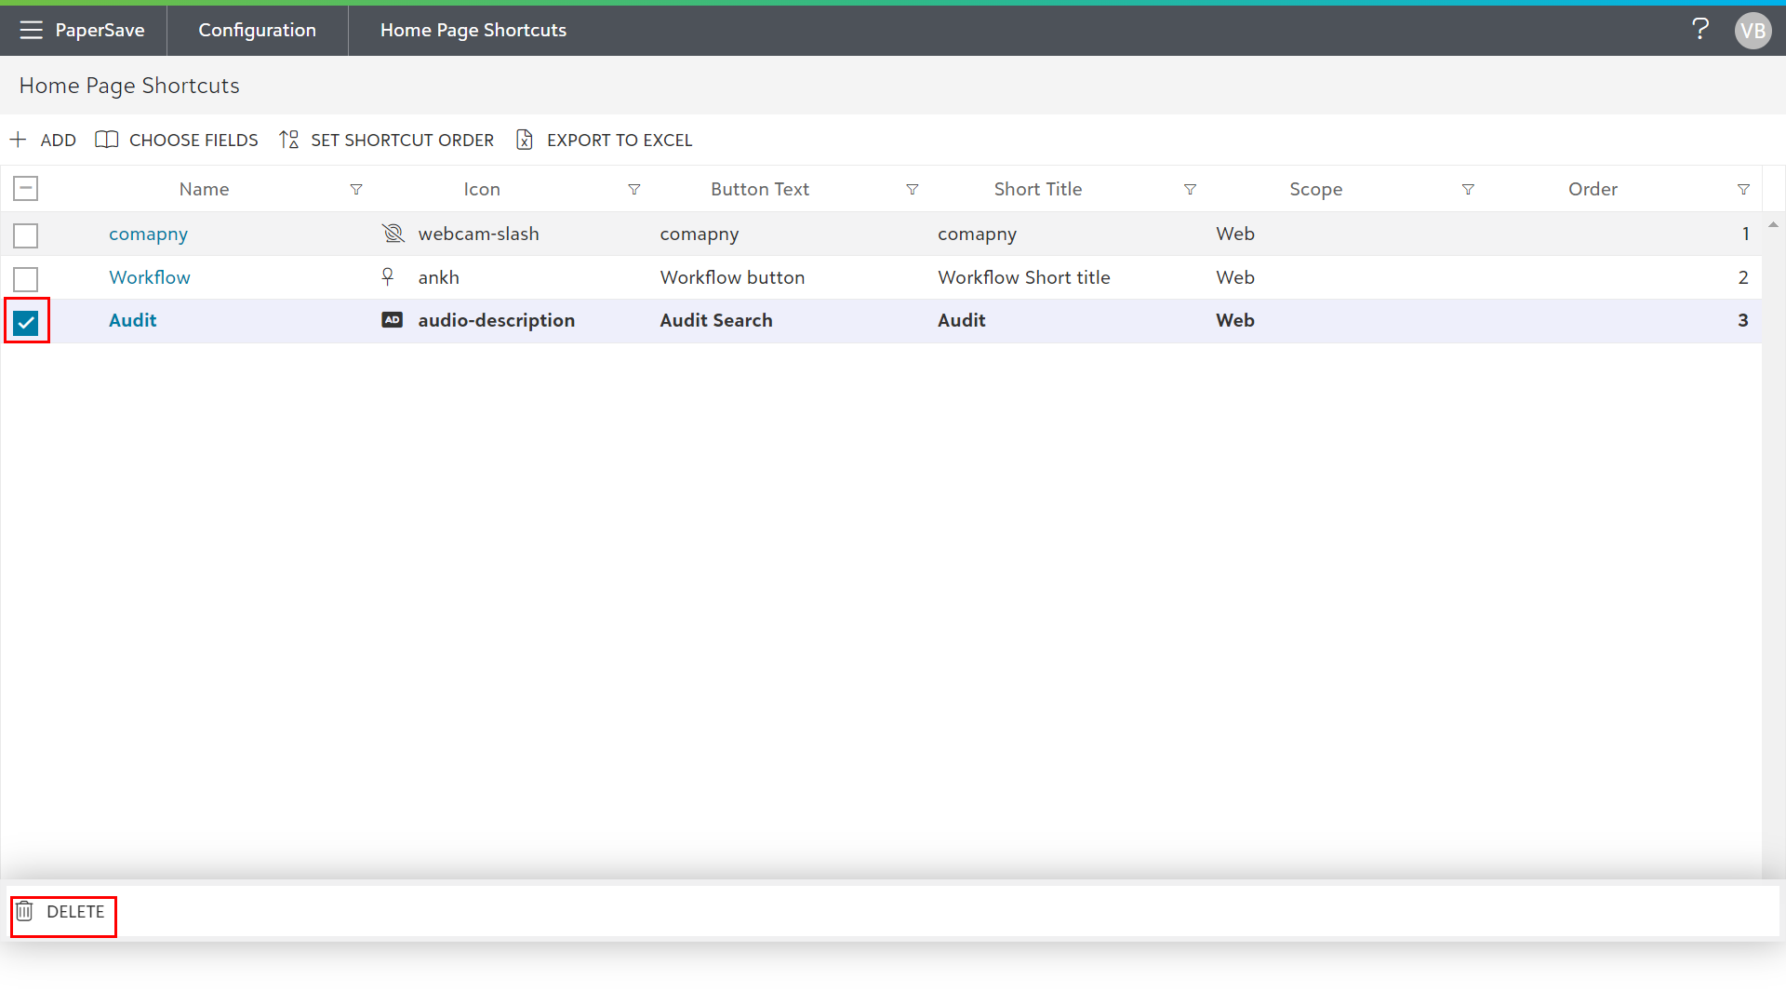The image size is (1786, 1005).
Task: Open the VB user avatar menu
Action: click(x=1753, y=31)
